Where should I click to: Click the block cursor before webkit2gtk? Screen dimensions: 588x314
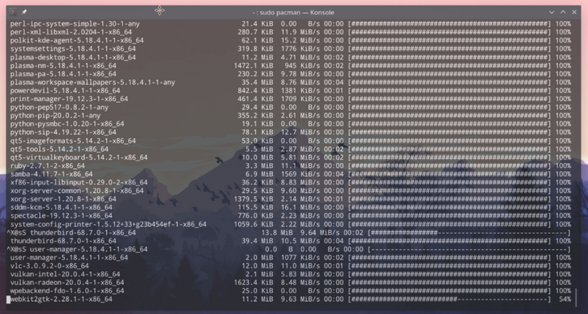click(8, 299)
